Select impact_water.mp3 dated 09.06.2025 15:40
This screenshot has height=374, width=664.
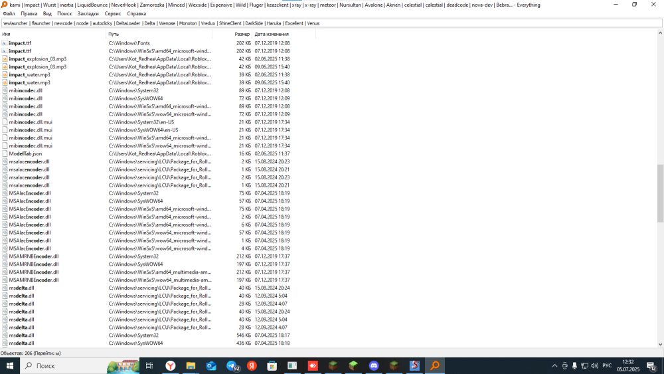[x=29, y=82]
